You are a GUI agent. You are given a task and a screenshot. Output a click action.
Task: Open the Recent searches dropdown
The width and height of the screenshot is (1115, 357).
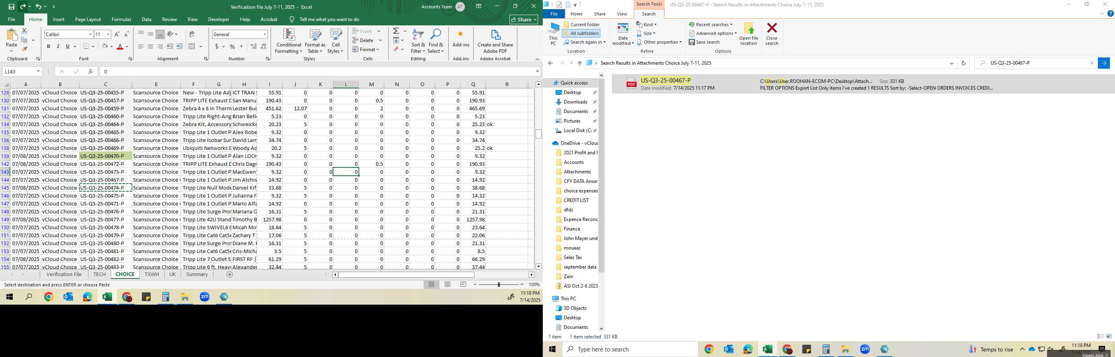[x=711, y=25]
